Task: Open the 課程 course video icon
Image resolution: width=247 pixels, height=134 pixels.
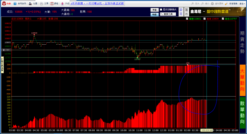Action: tap(52, 3)
